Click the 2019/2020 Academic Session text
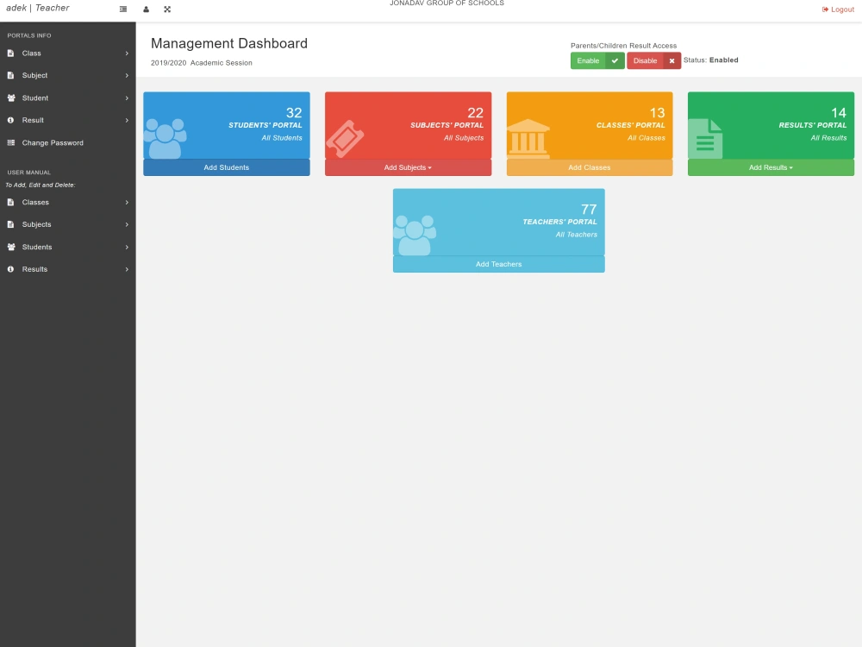The width and height of the screenshot is (862, 647). pyautogui.click(x=201, y=63)
